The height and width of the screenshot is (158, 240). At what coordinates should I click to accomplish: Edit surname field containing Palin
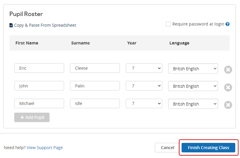[x=95, y=86]
